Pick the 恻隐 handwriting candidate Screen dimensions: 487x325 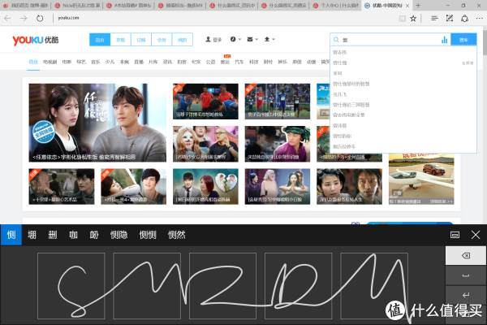(x=119, y=235)
